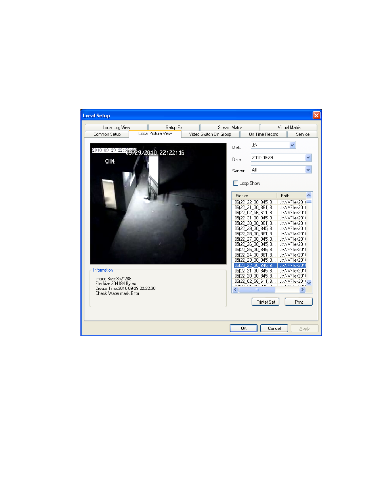378x489 pixels.
Task: Select picture 05(22_31_30_845) in list
Action: pos(269,218)
